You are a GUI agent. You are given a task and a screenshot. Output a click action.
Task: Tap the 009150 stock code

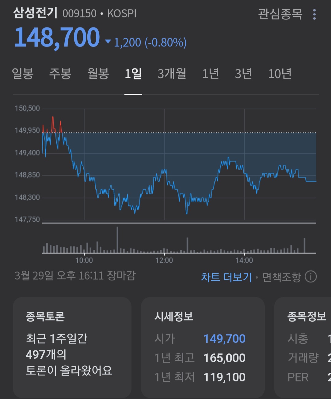[x=79, y=14]
